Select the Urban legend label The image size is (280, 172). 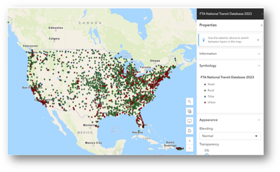211,102
